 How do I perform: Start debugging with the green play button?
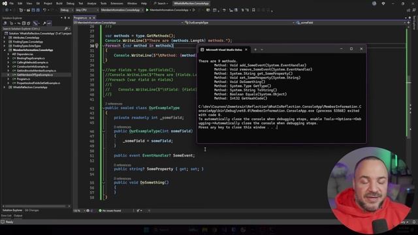pyautogui.click(x=147, y=10)
